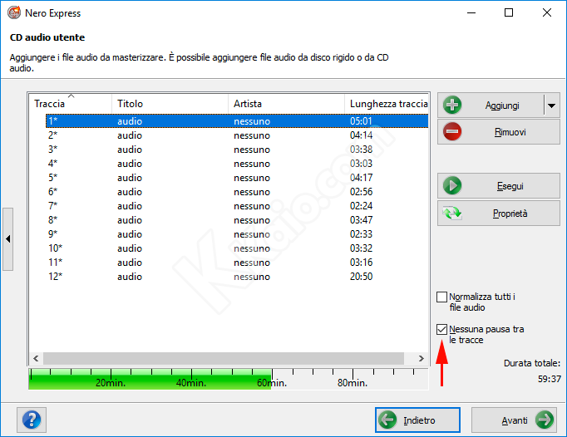567x437 pixels.
Task: Click the green play Esegui button
Action: (x=499, y=186)
